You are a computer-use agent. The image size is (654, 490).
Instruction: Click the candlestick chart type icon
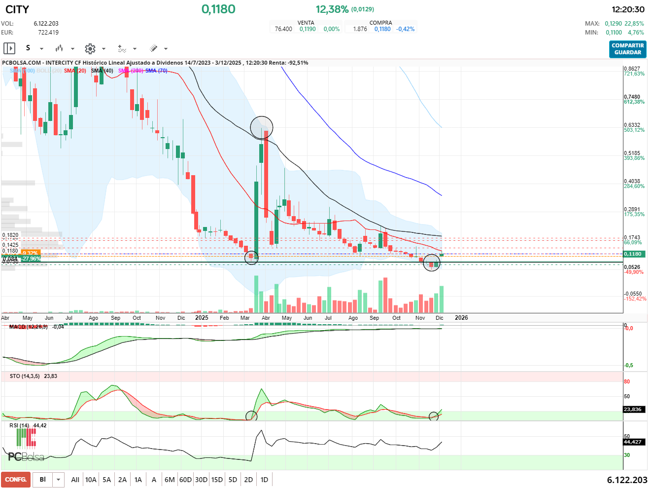point(59,48)
